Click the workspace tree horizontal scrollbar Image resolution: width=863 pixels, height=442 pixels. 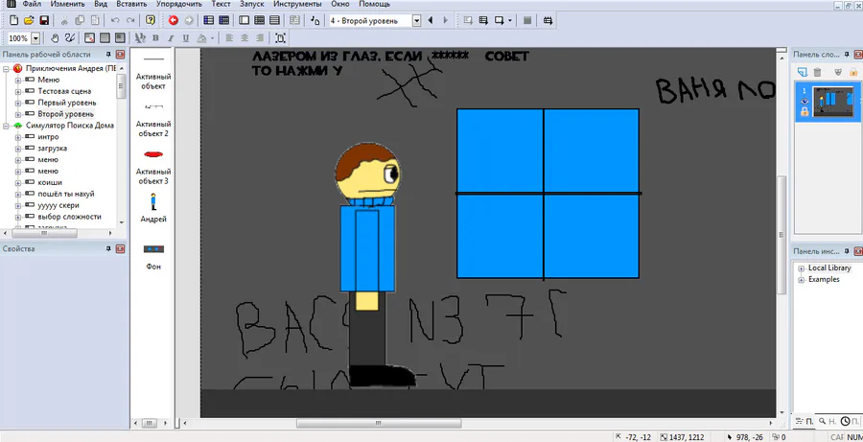click(x=44, y=233)
